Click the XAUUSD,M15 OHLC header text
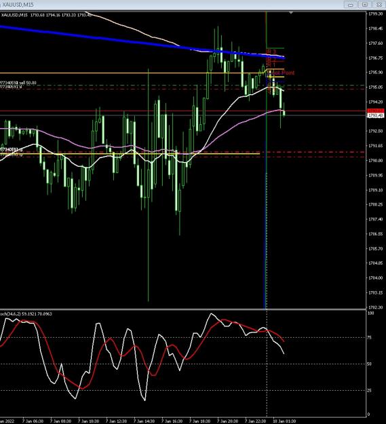The image size is (386, 424). click(x=46, y=15)
